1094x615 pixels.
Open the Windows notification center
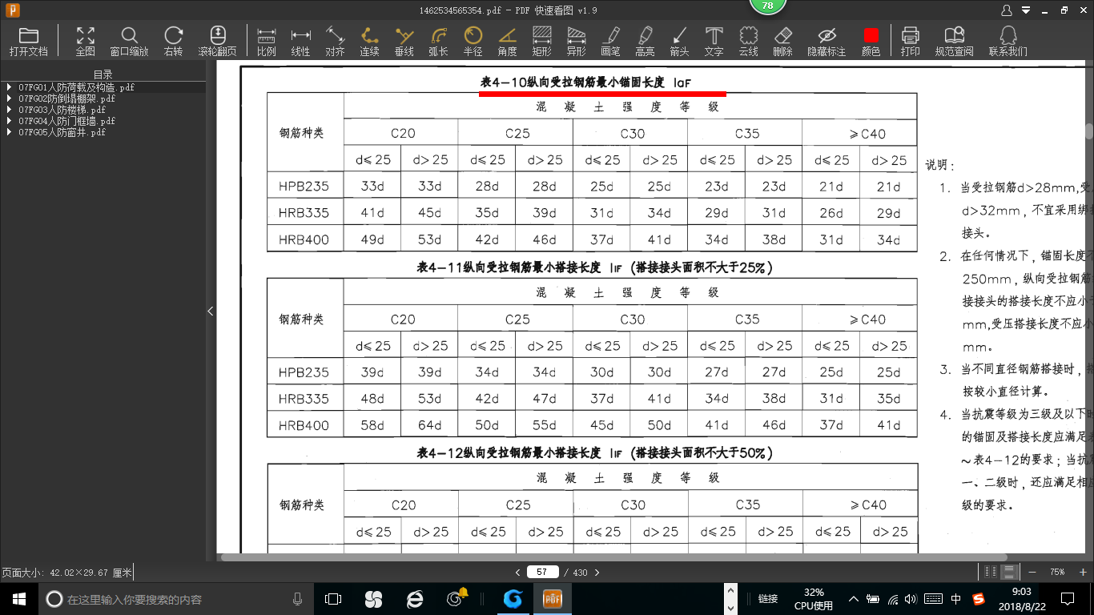point(1067,599)
